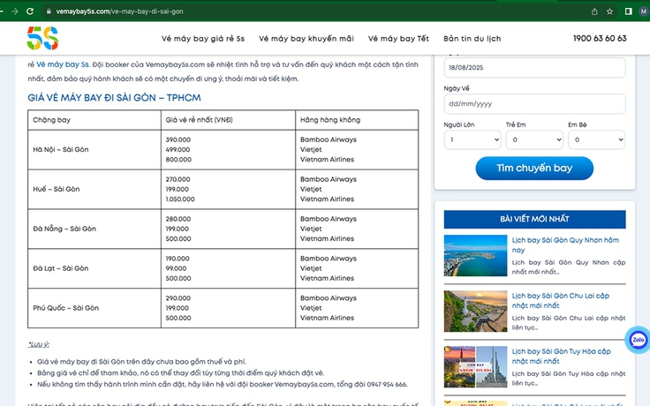Click Vietnam Airlines in Phú Quốc row
Viewport: 650px width, 406px height.
point(327,318)
